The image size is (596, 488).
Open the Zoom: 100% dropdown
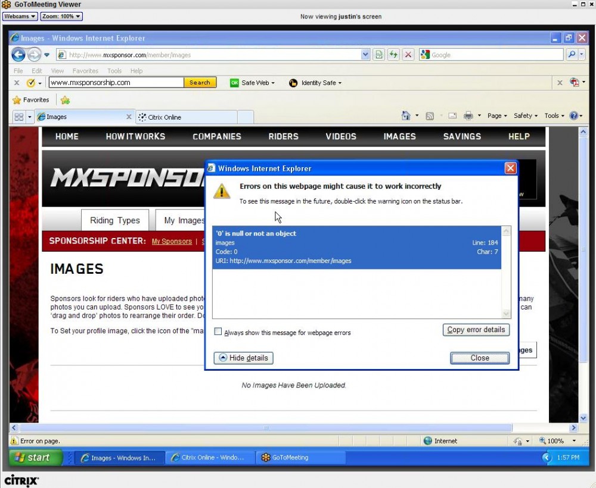[61, 16]
